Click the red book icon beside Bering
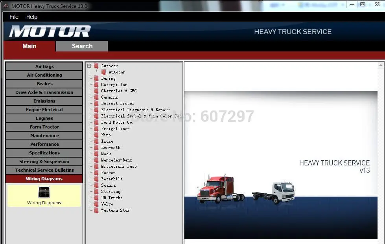This screenshot has width=385, height=244. tap(96, 79)
